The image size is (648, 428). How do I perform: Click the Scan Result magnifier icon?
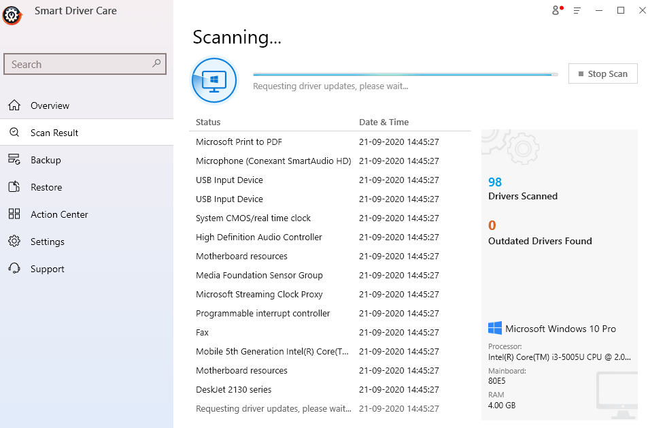coord(14,132)
